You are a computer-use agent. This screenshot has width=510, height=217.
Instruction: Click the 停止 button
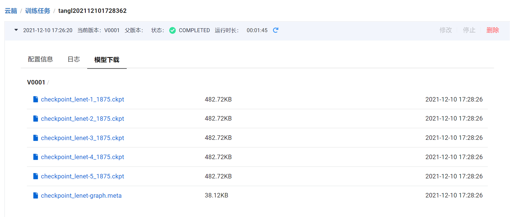[x=469, y=30]
